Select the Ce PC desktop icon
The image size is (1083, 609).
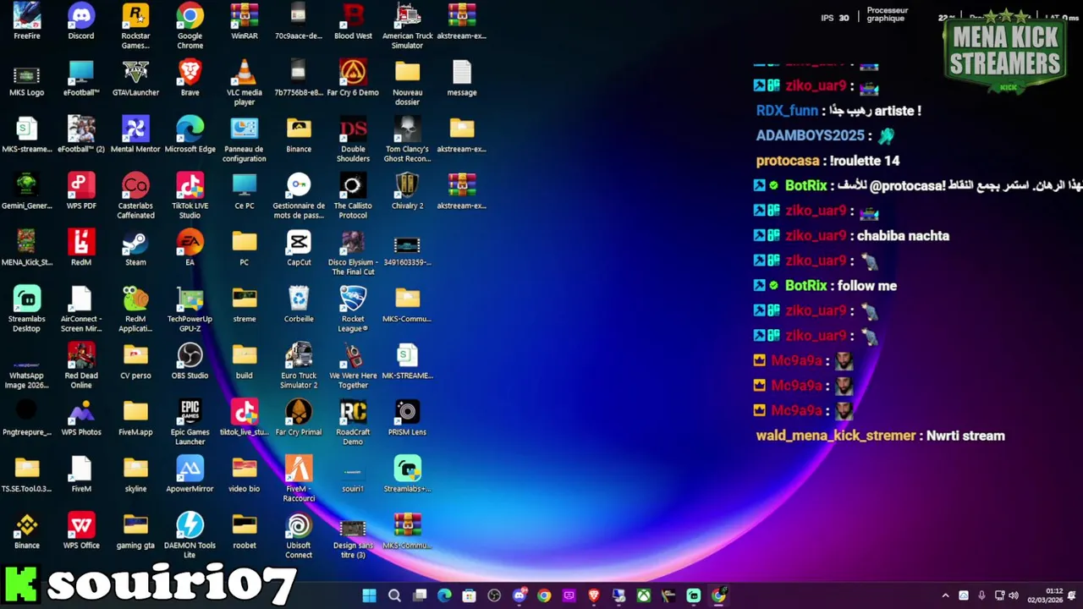245,191
